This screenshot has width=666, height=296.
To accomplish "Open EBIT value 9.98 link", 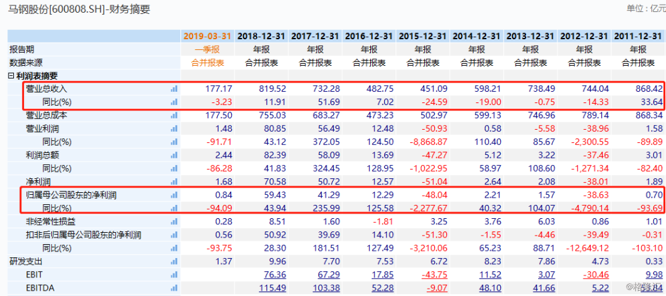I will coord(654,275).
